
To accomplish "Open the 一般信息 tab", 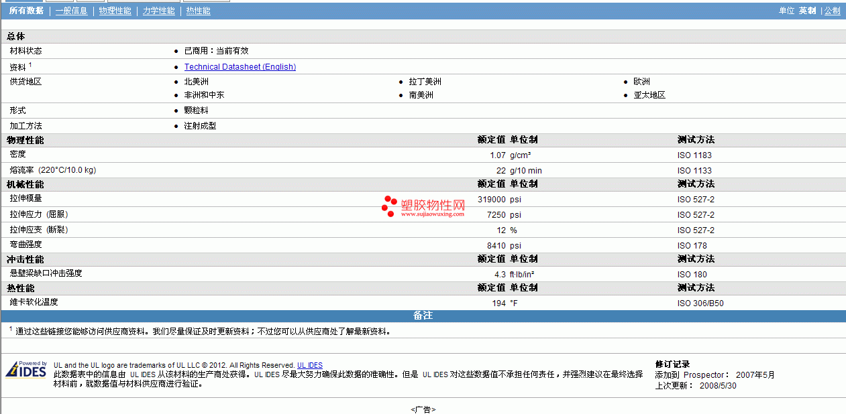I will [71, 11].
